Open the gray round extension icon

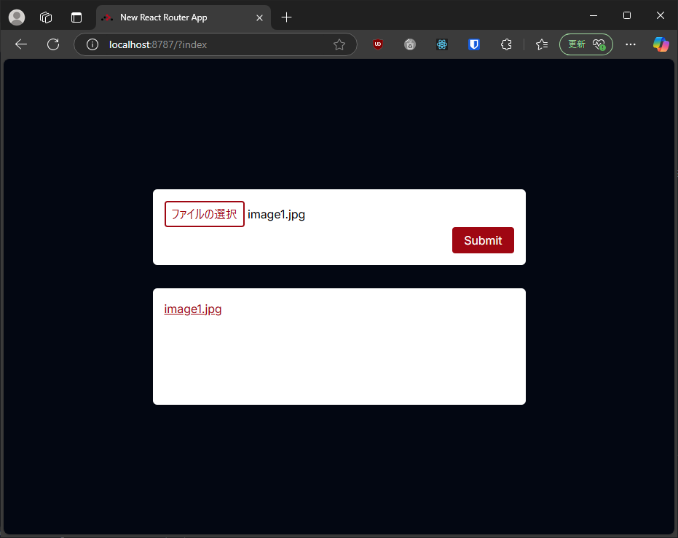[x=410, y=44]
